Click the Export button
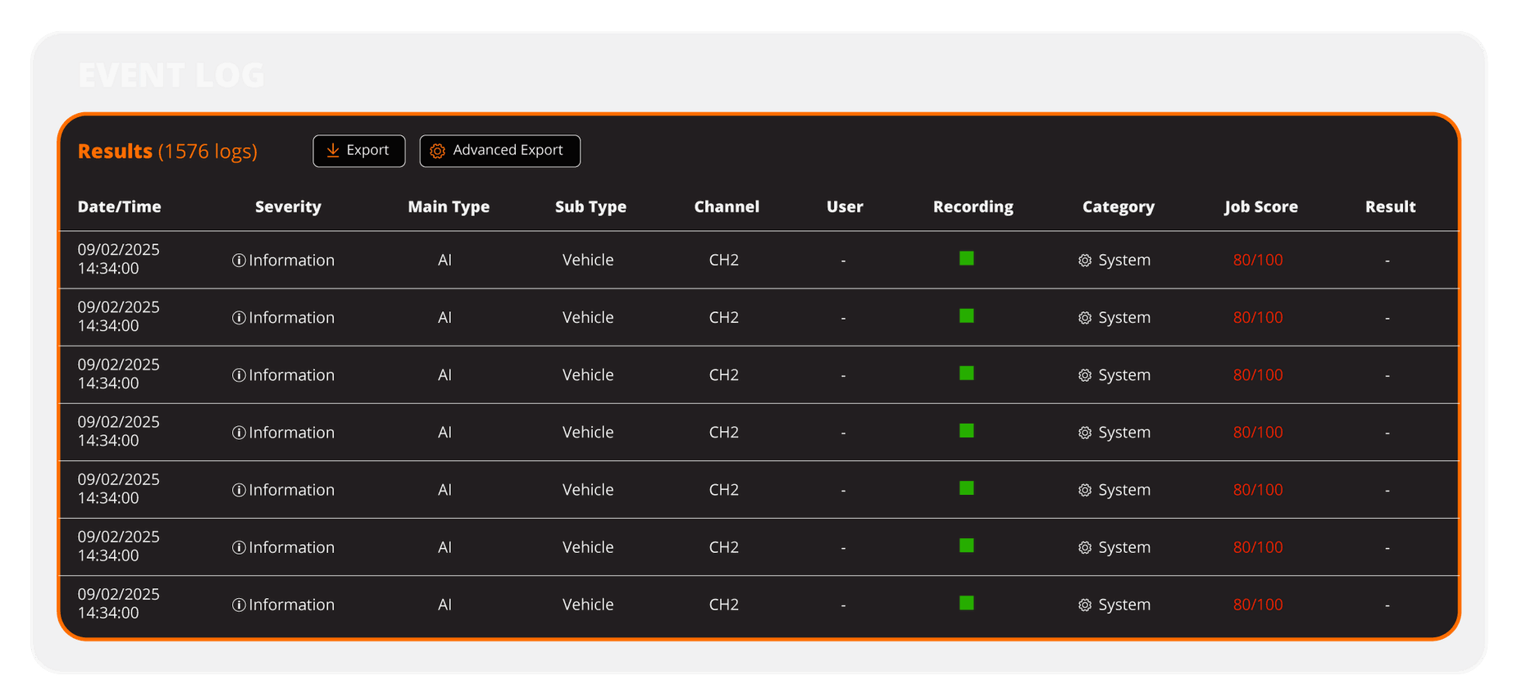This screenshot has height=698, width=1531. pos(358,151)
